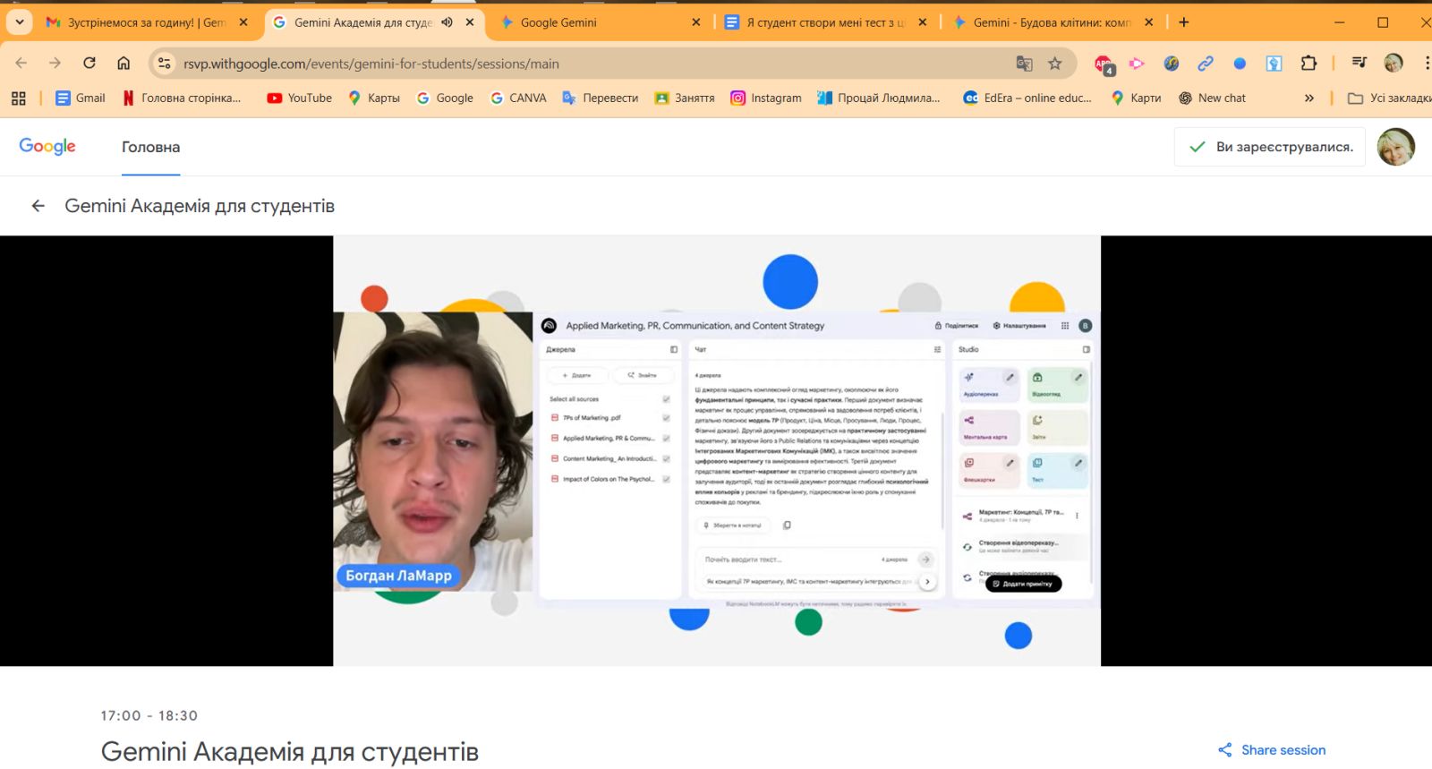Click the address bar URL field

[x=582, y=64]
